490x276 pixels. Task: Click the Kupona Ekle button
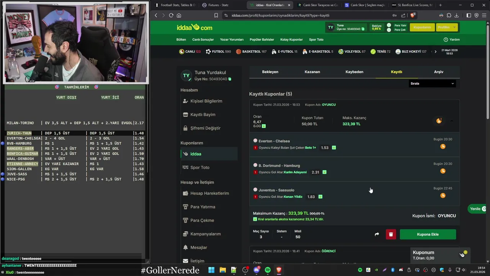tap(428, 234)
